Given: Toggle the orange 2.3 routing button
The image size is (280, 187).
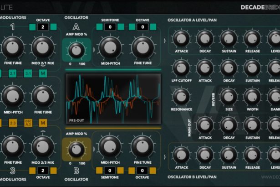Looking at the screenshot, I should (x=13, y=122).
